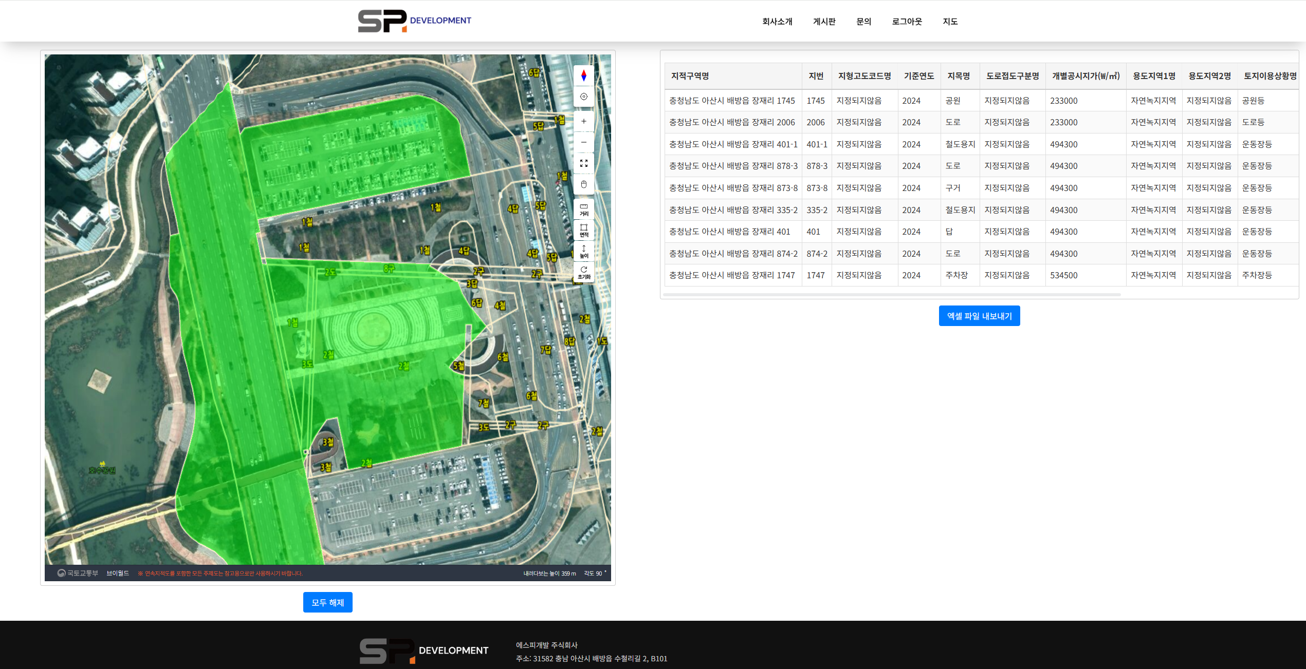Click the compass orientation icon on the map

pyautogui.click(x=583, y=74)
